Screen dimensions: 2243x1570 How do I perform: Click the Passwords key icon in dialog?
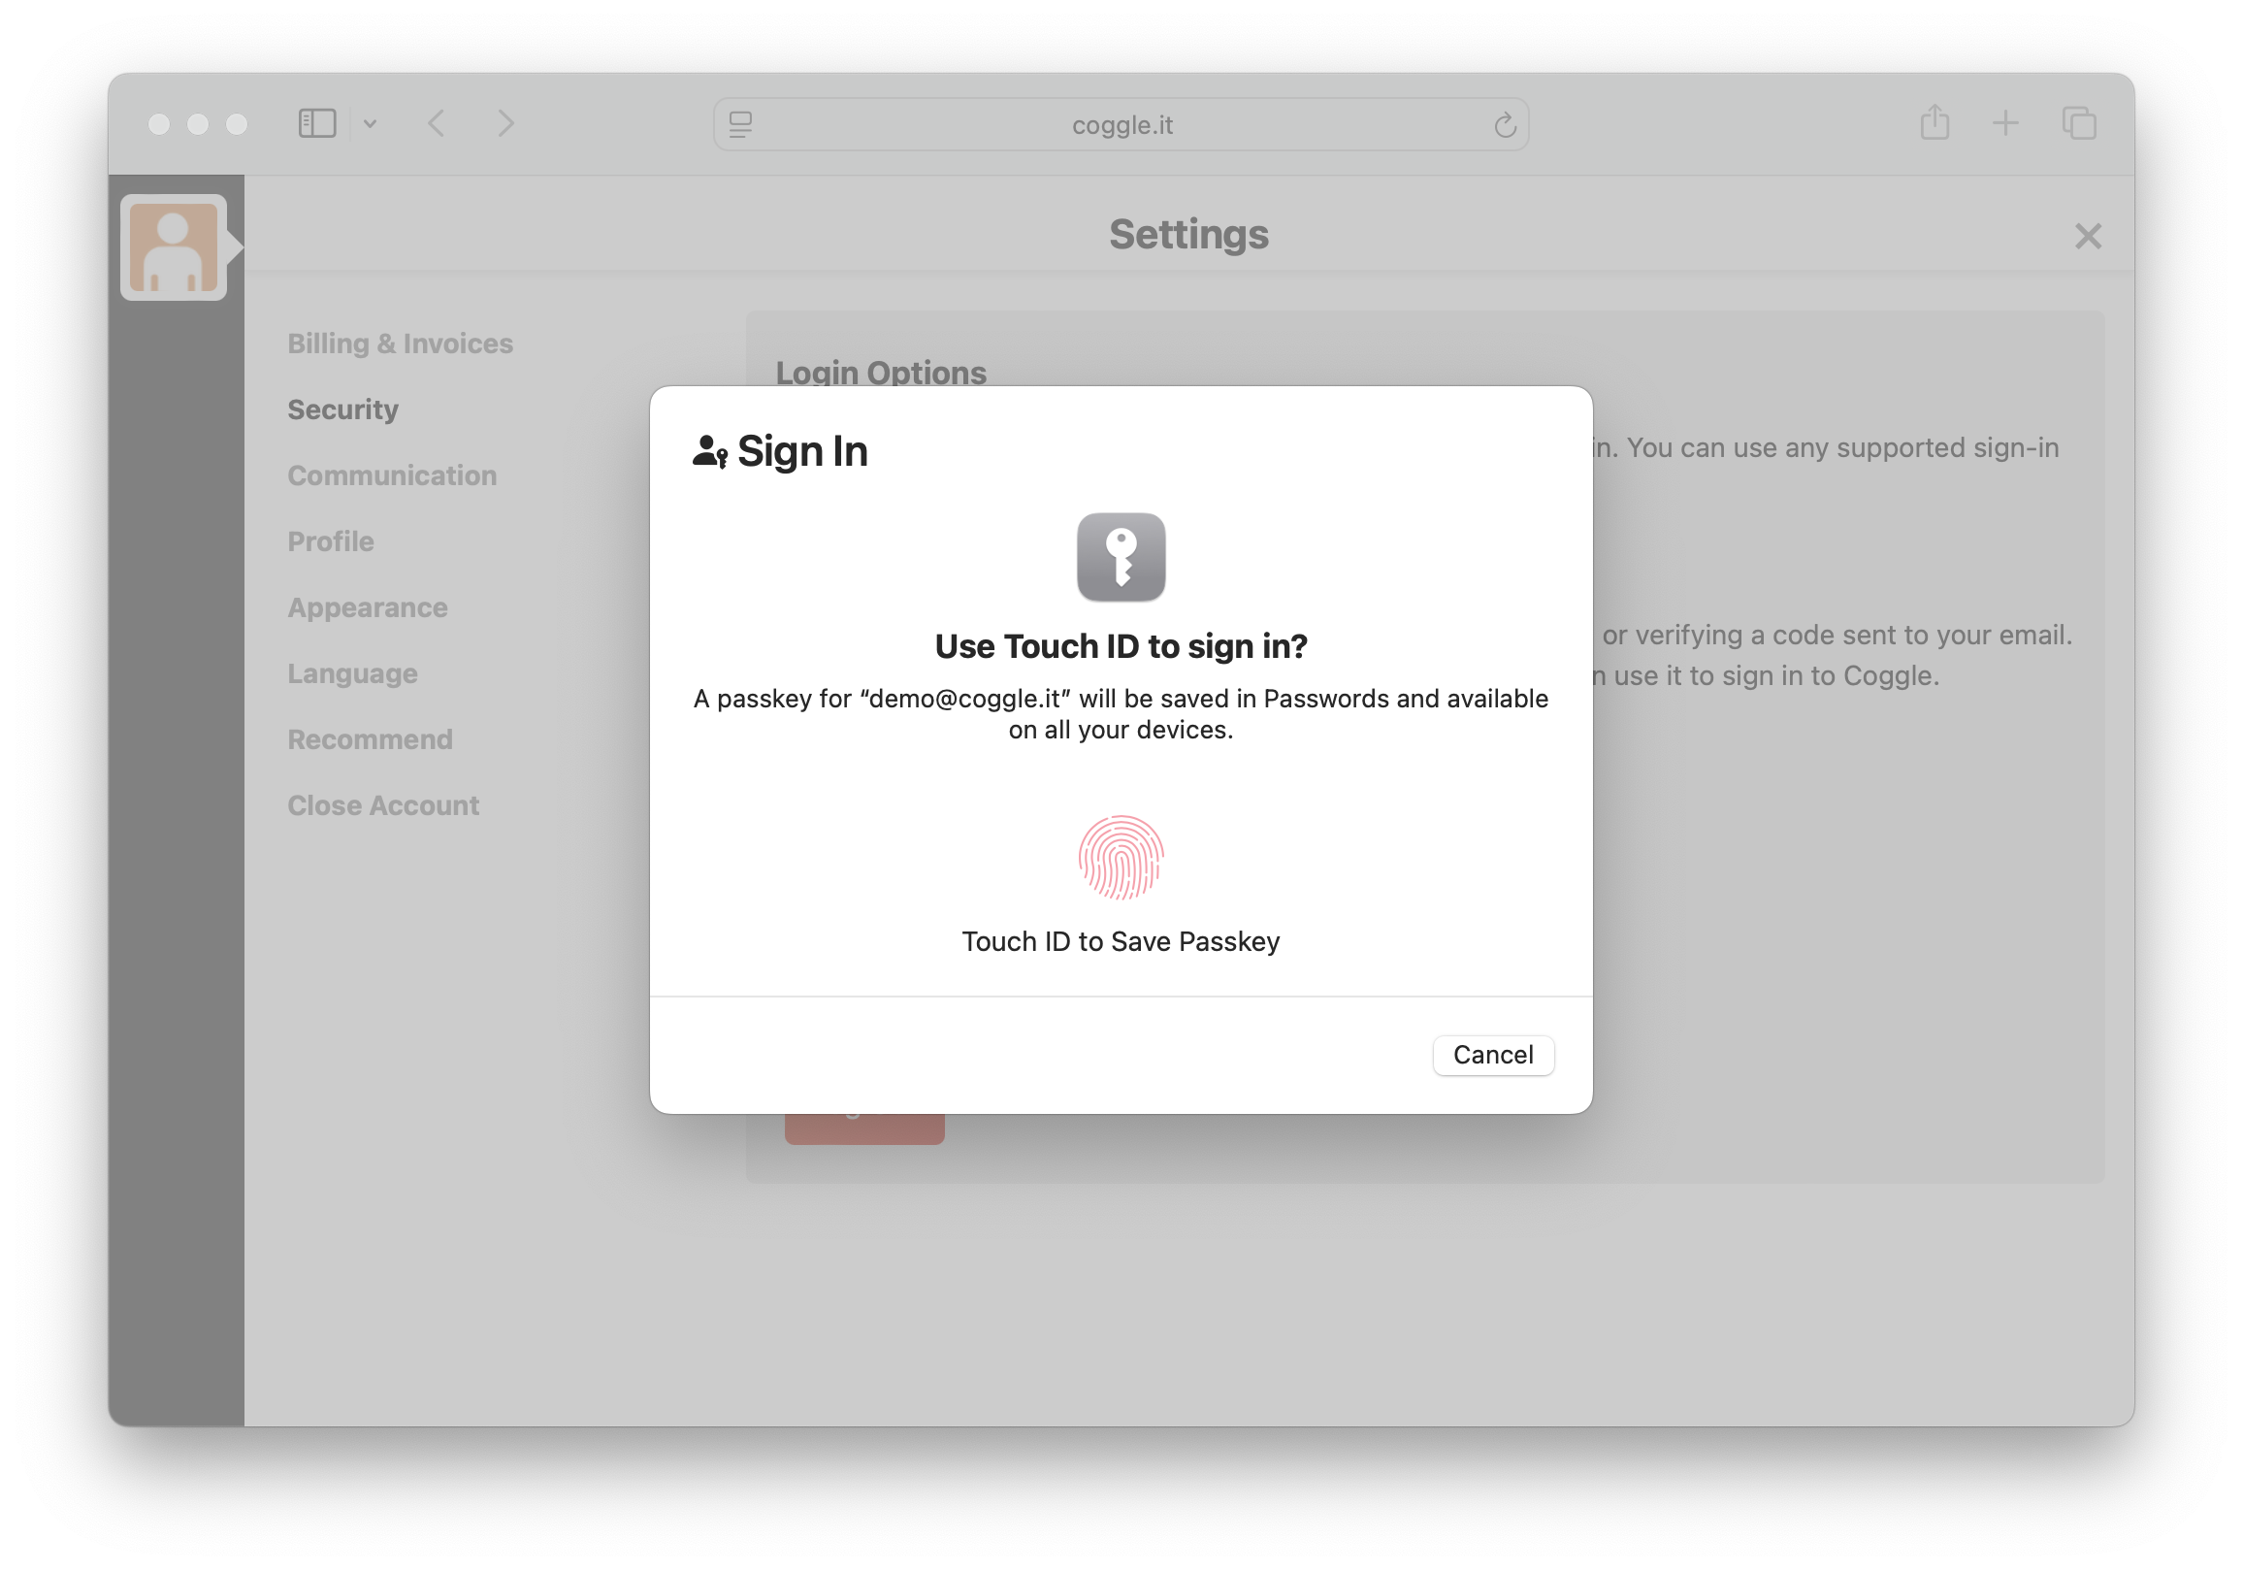1121,557
